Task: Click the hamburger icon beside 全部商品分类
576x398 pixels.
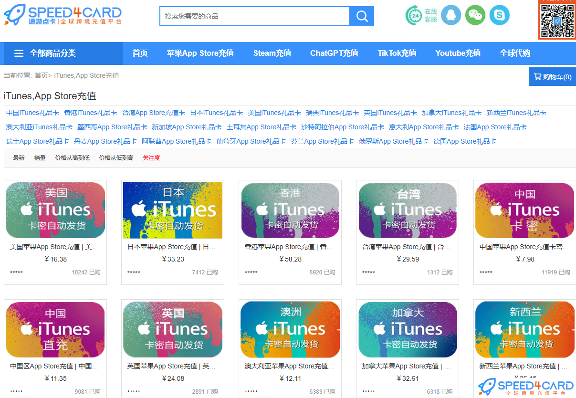Action: pyautogui.click(x=19, y=53)
